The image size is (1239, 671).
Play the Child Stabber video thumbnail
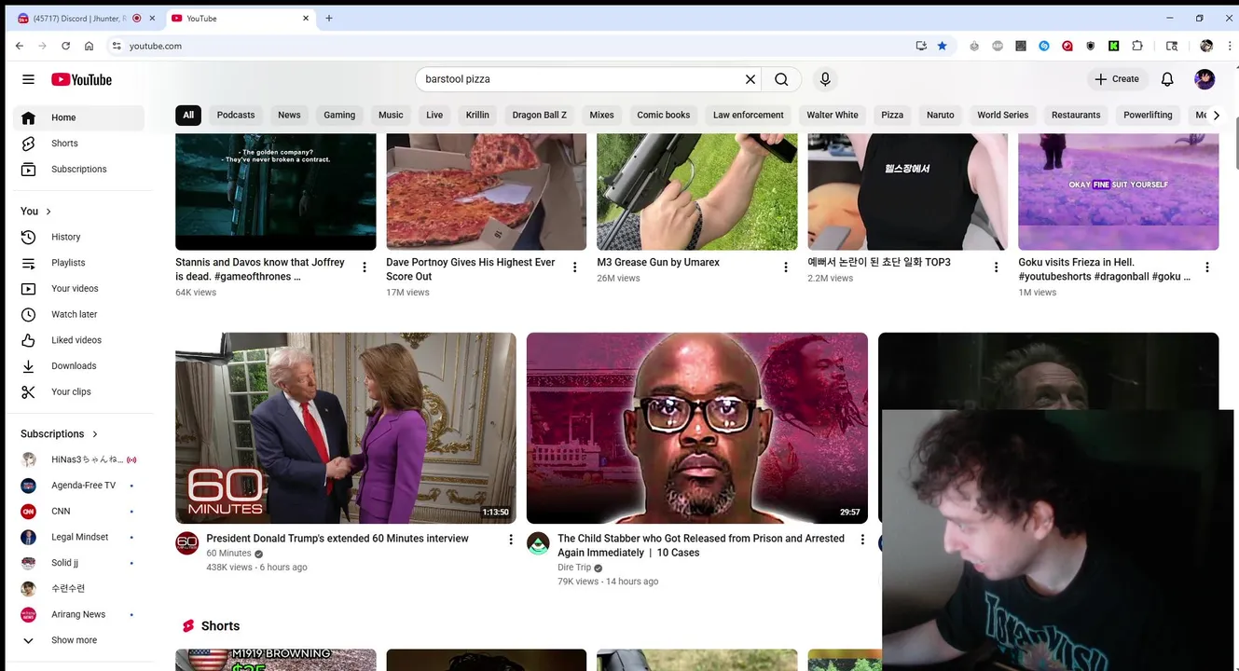click(x=697, y=428)
